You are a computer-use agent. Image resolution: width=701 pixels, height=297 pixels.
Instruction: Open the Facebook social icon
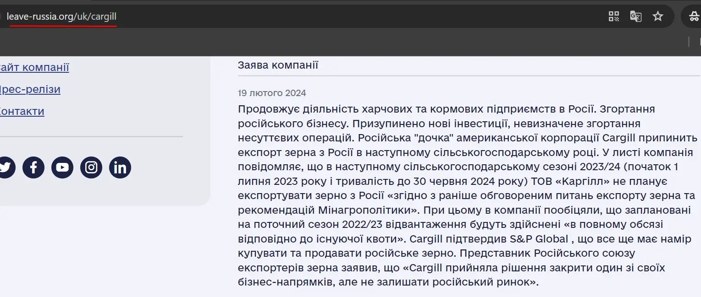(x=33, y=167)
